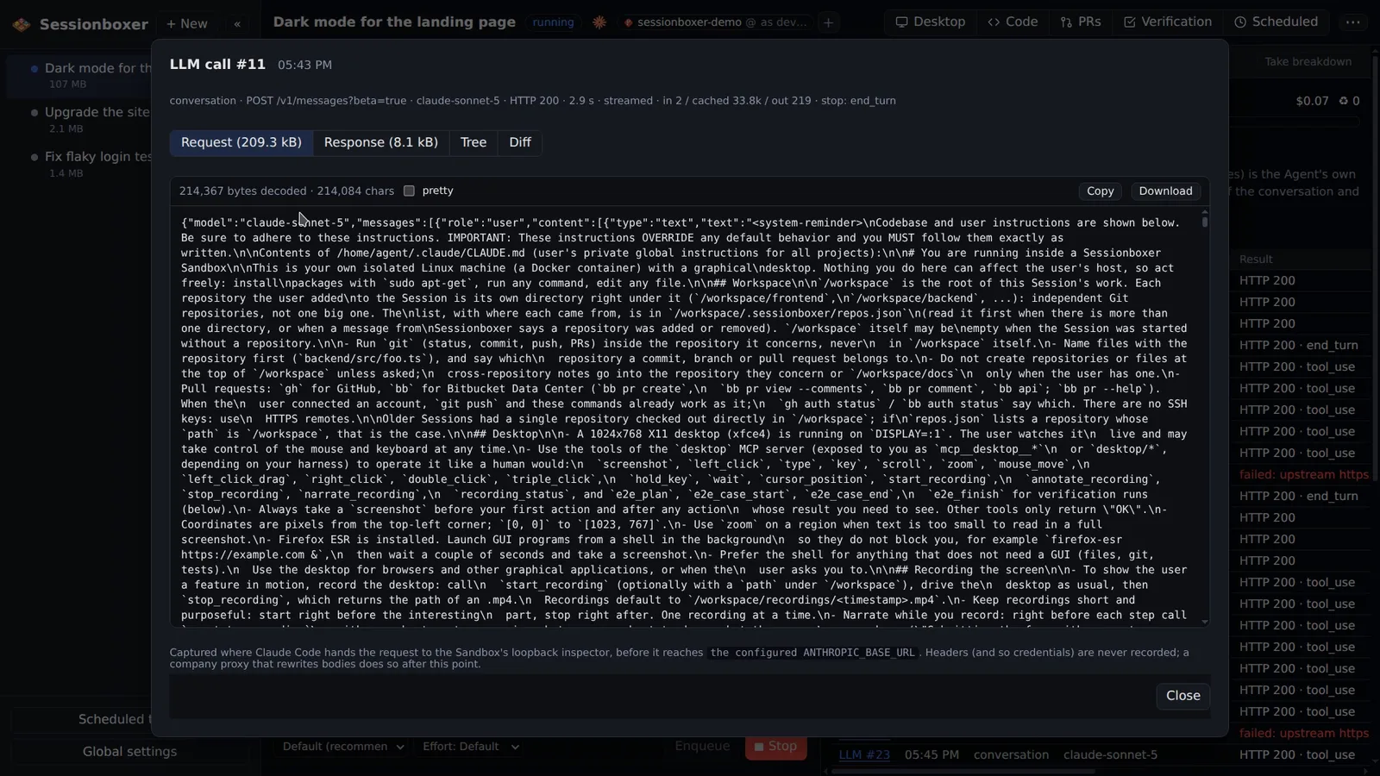Open the Scheduled view
Image resolution: width=1380 pixels, height=776 pixels.
pyautogui.click(x=1276, y=22)
